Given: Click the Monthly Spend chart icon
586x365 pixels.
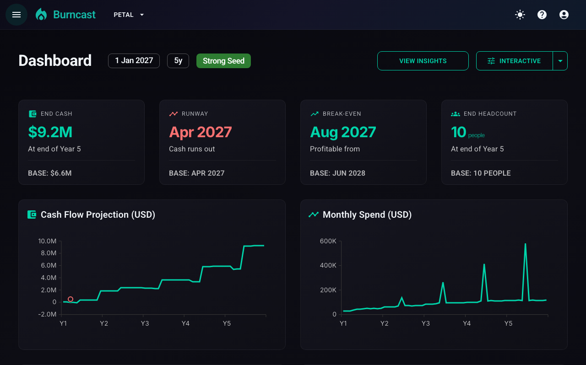Looking at the screenshot, I should tap(314, 215).
